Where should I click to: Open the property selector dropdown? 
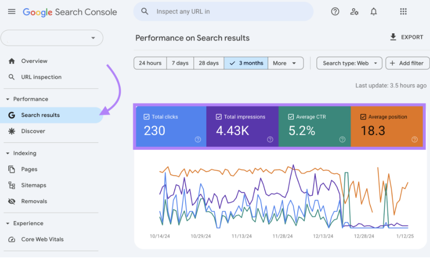pyautogui.click(x=52, y=38)
